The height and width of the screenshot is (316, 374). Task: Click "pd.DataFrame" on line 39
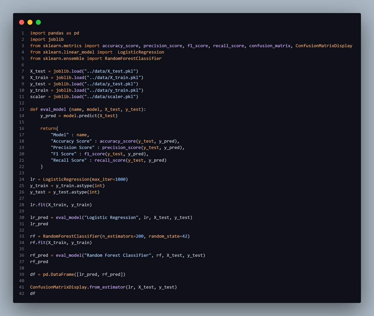click(x=59, y=274)
